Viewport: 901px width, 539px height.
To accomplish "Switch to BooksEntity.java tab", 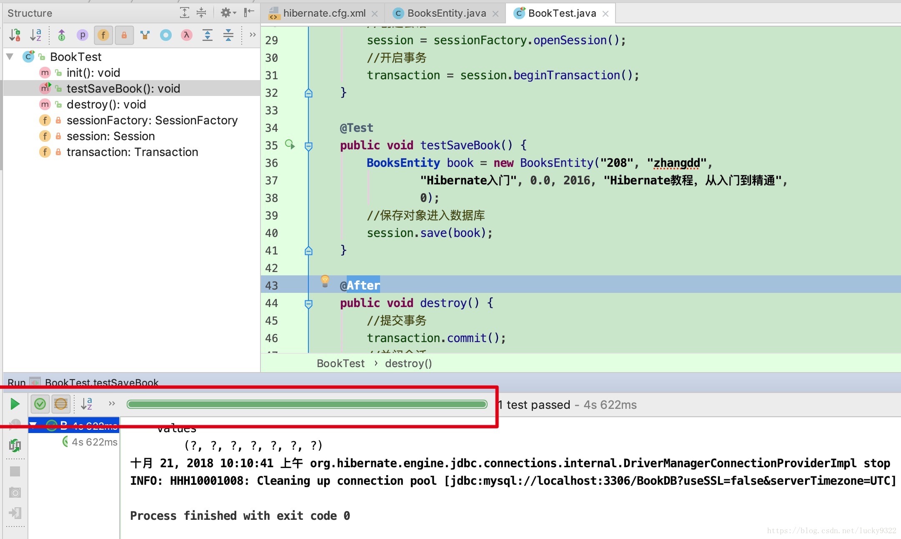I will [x=446, y=13].
